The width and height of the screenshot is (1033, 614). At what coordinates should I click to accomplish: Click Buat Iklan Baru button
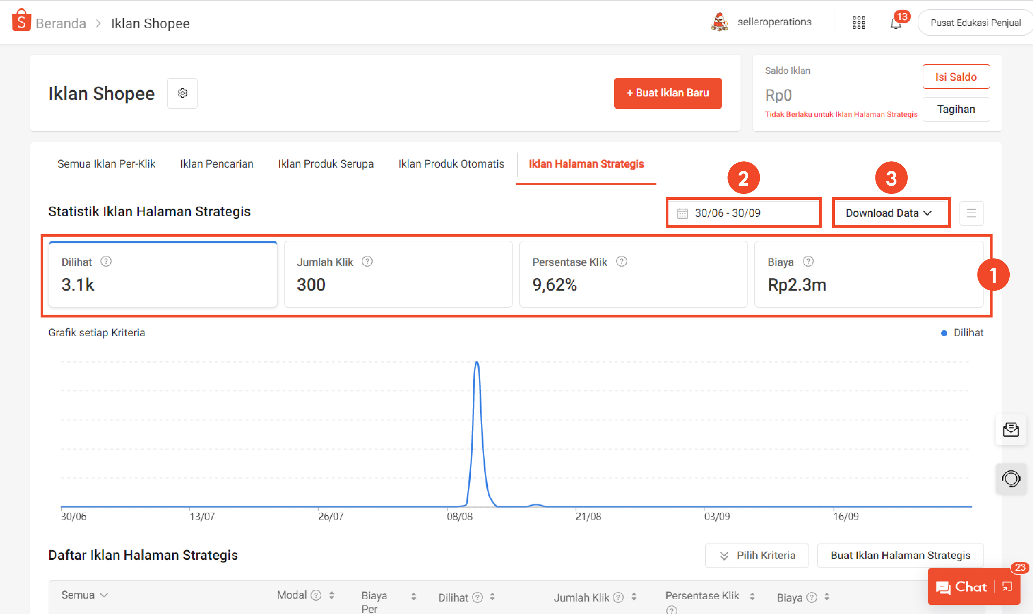click(668, 93)
